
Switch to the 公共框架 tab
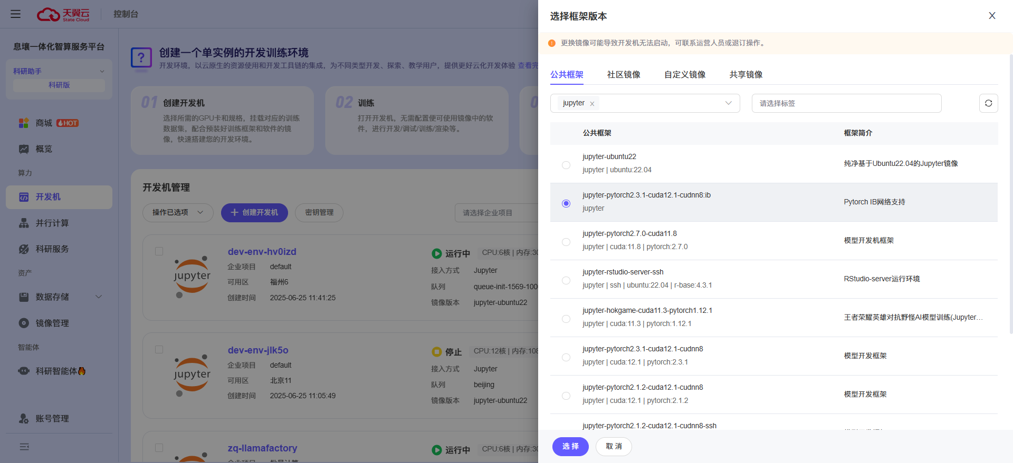[567, 74]
